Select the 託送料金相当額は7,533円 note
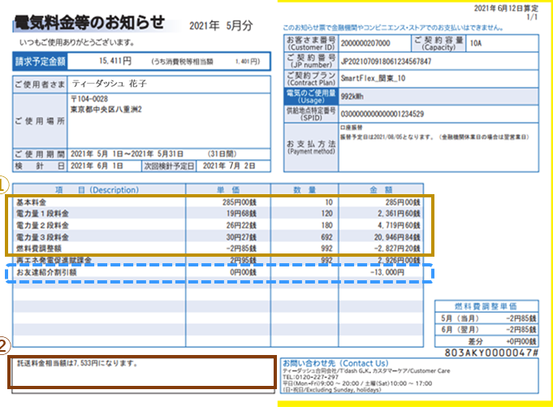 click(x=77, y=363)
